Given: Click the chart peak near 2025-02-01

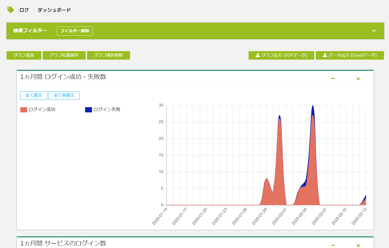Looking at the screenshot, I should point(279,116).
